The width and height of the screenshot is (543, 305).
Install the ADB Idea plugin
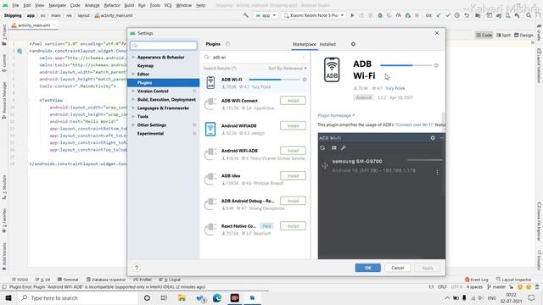(293, 175)
